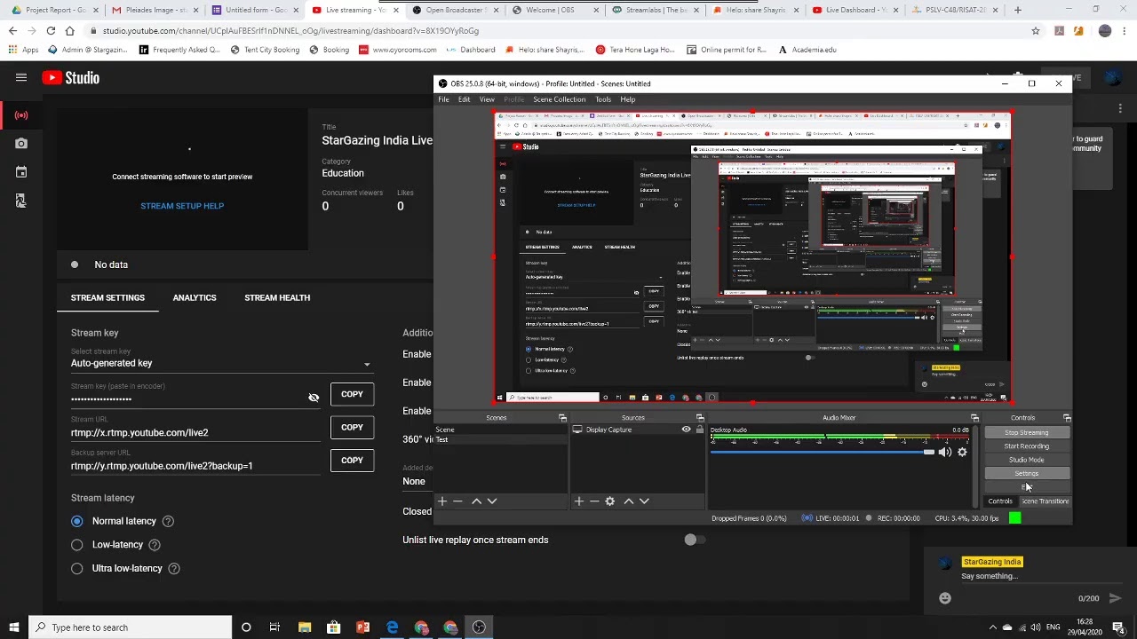The height and width of the screenshot is (639, 1137).
Task: Expand the Auto-generated key stream key dropdown
Action: coord(222,363)
